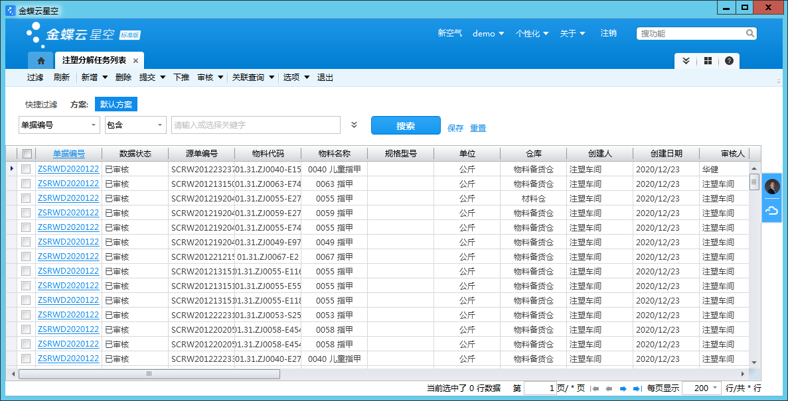788x401 pixels.
Task: Click the grid/apps icon near top right
Action: click(x=708, y=60)
